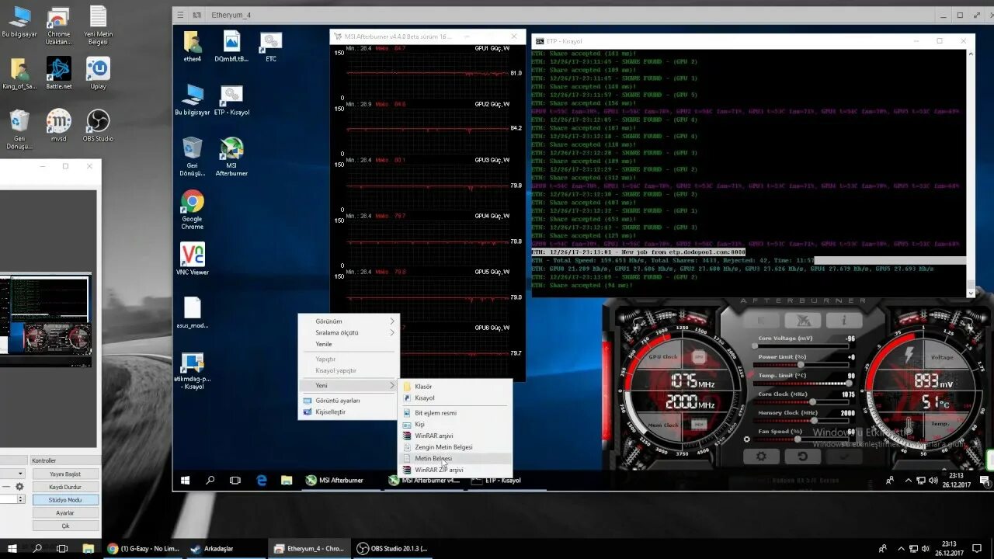The image size is (994, 559).
Task: Click the Afterburner Kombustor K button
Action: tap(762, 320)
